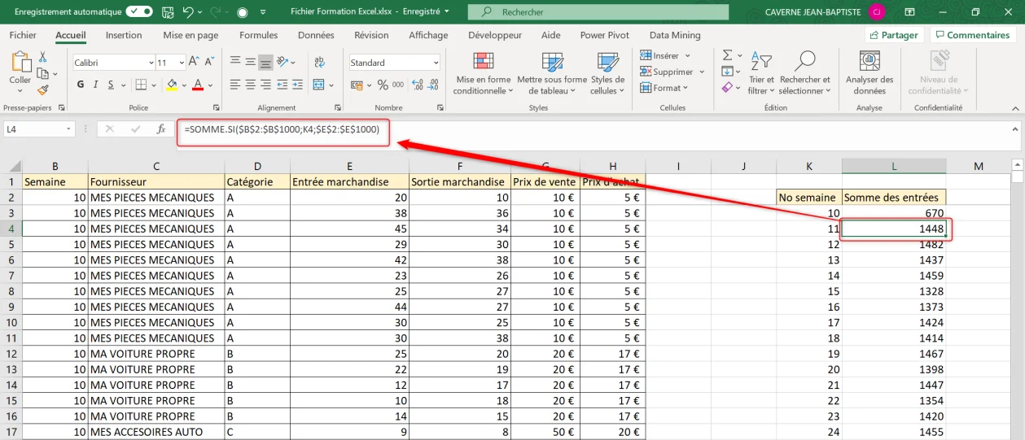This screenshot has width=1025, height=440.
Task: Select the Format Painter brush icon
Action: point(42,89)
